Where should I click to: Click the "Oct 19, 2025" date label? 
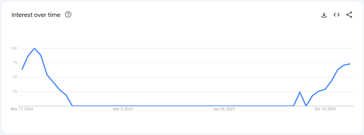(325, 109)
